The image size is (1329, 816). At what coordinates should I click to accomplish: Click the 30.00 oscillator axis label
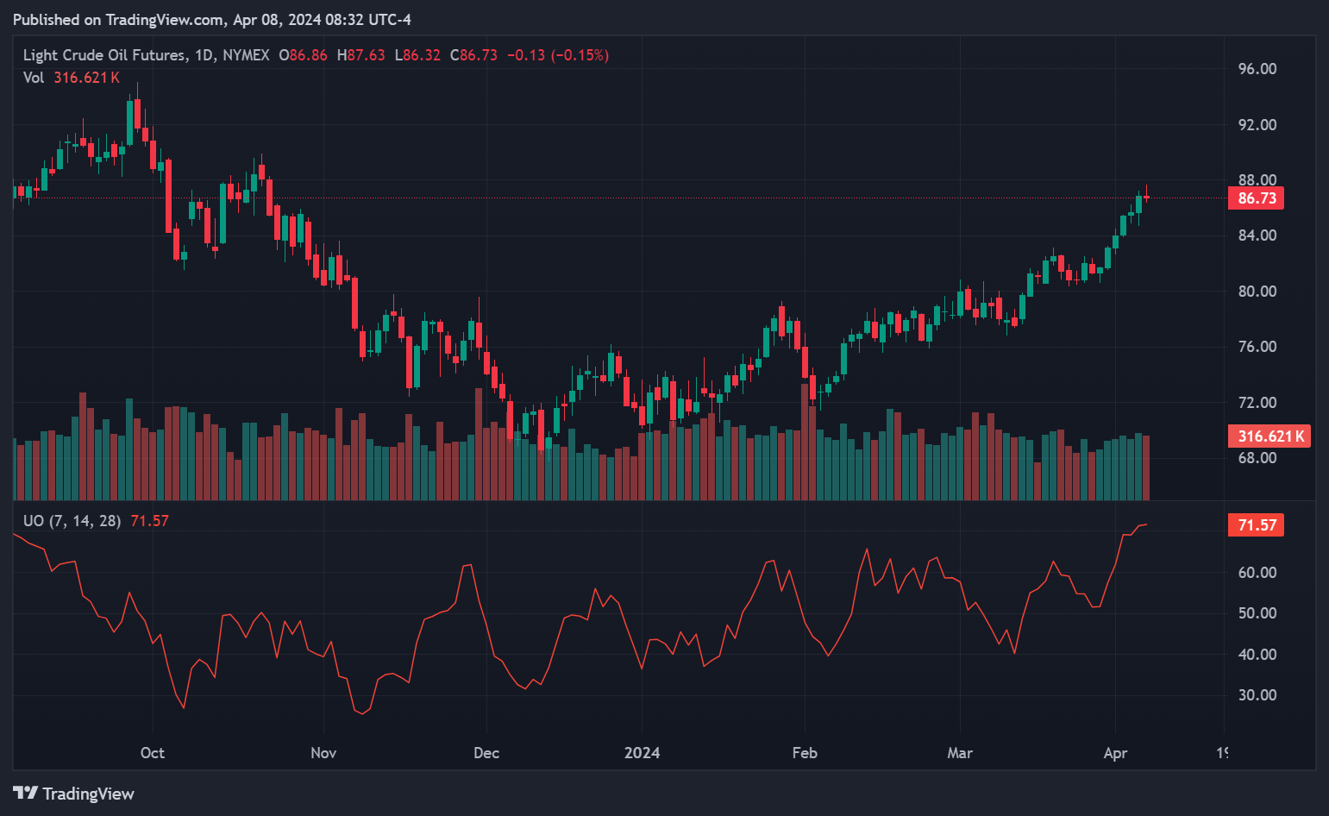[x=1257, y=695]
